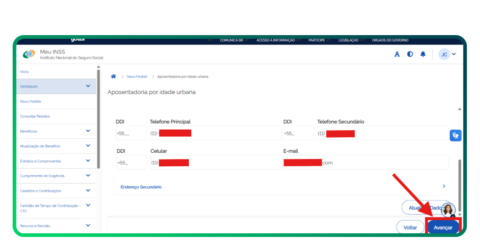The width and height of the screenshot is (480, 251).
Task: Expand Extratos e Comprovantes menu
Action: click(x=88, y=161)
